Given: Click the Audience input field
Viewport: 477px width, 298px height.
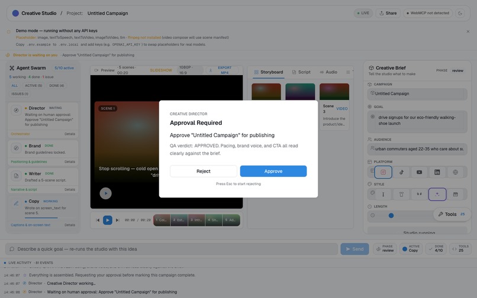Looking at the screenshot, I should (417, 149).
